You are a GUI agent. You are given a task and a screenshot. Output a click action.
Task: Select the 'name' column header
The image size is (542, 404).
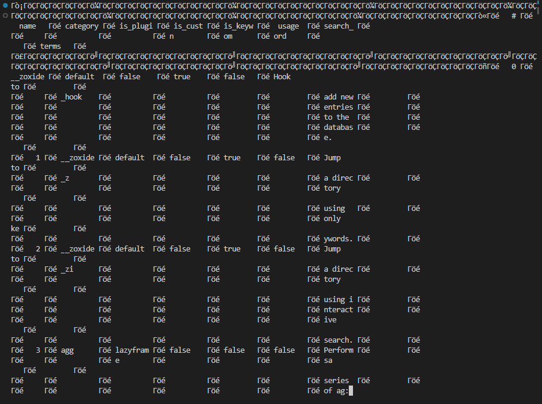coord(27,26)
